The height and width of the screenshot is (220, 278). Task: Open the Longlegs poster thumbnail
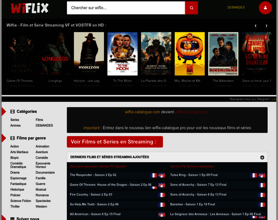(55, 54)
